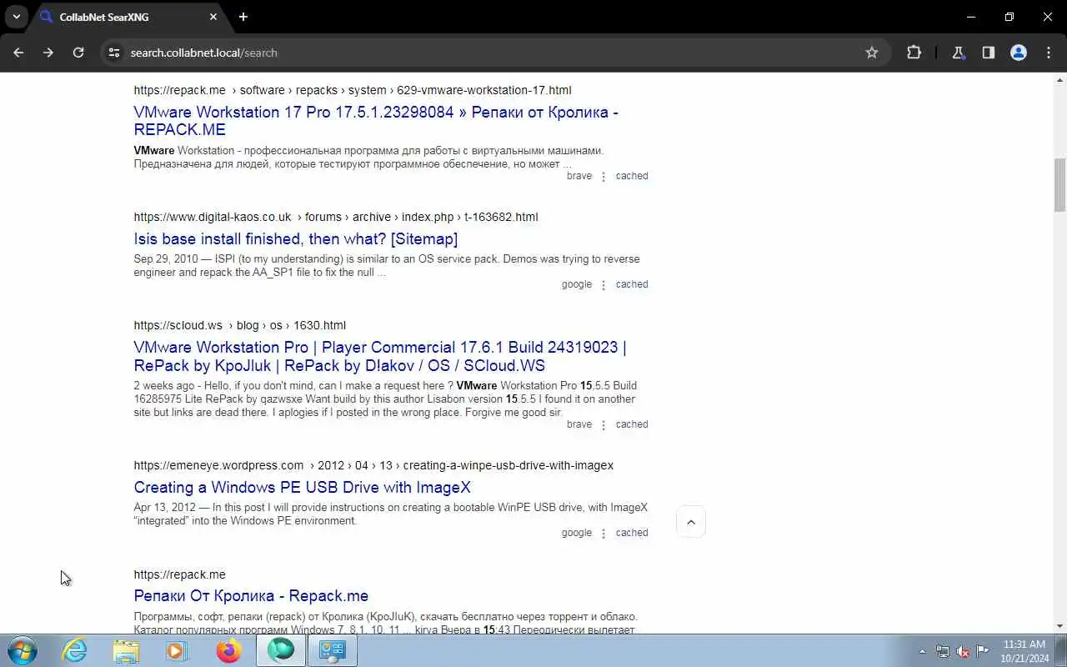This screenshot has width=1067, height=667.
Task: Go back to the previous page
Action: 18,53
